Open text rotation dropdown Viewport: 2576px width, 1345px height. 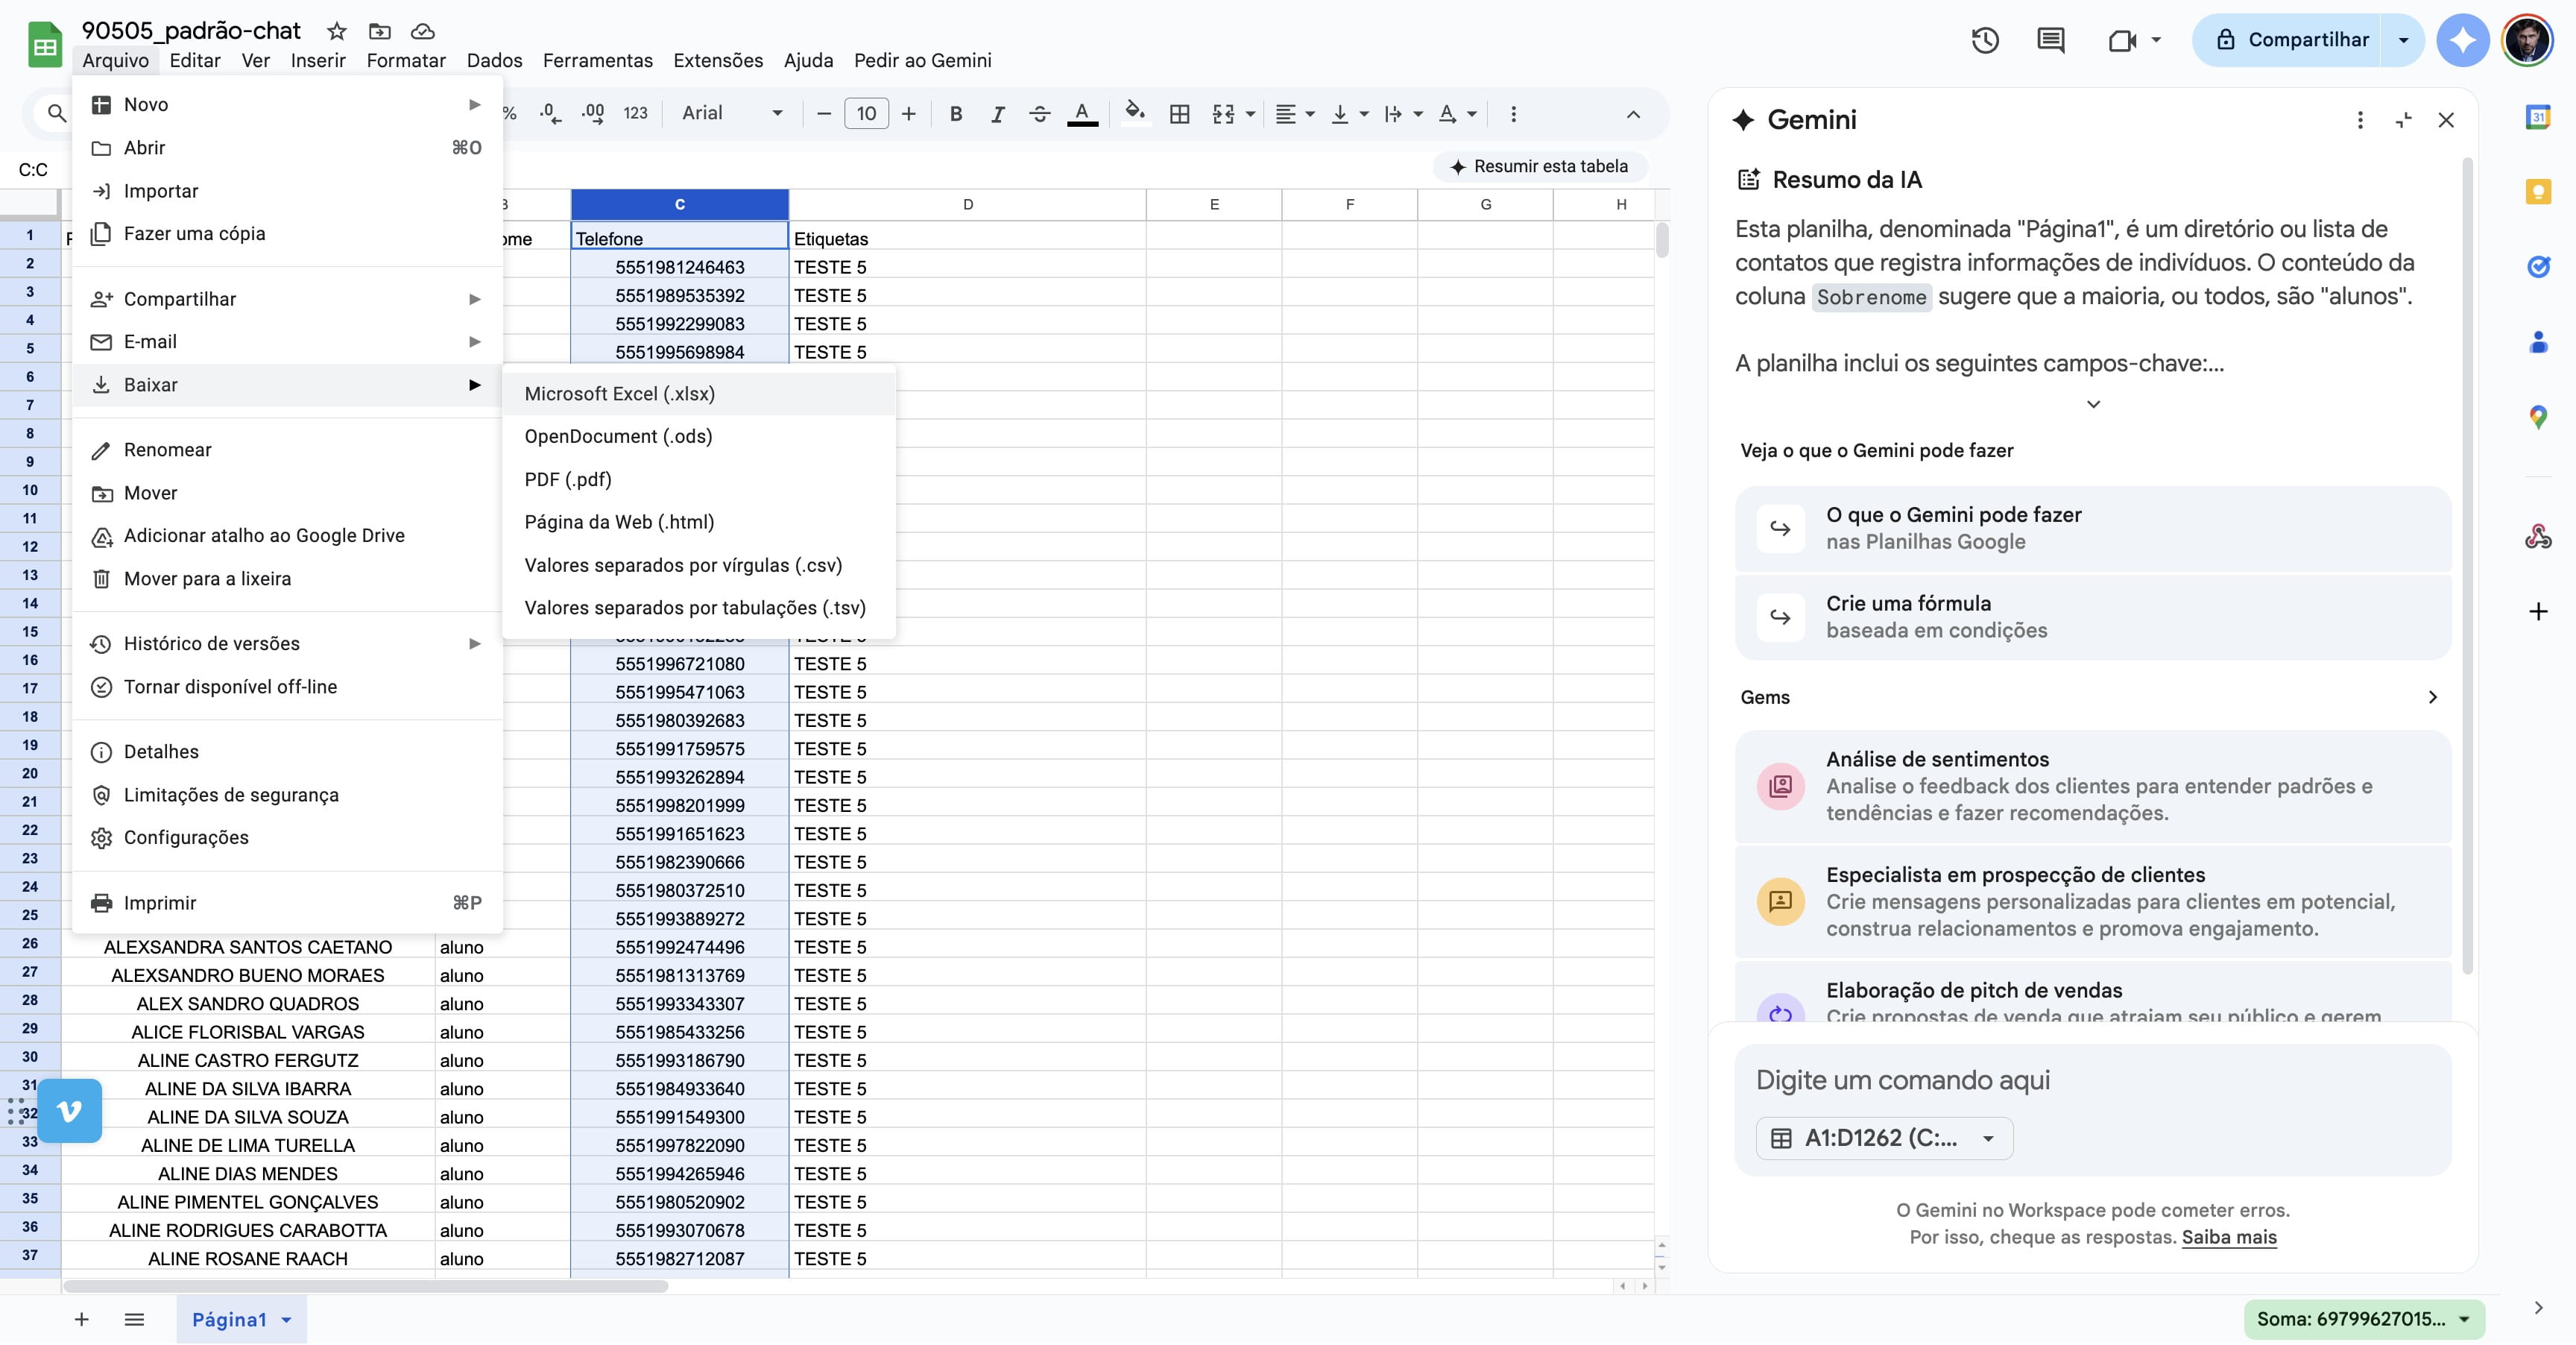[x=1457, y=114]
